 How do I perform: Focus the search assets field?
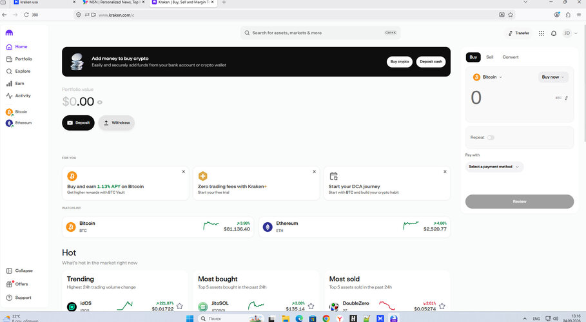pyautogui.click(x=320, y=33)
